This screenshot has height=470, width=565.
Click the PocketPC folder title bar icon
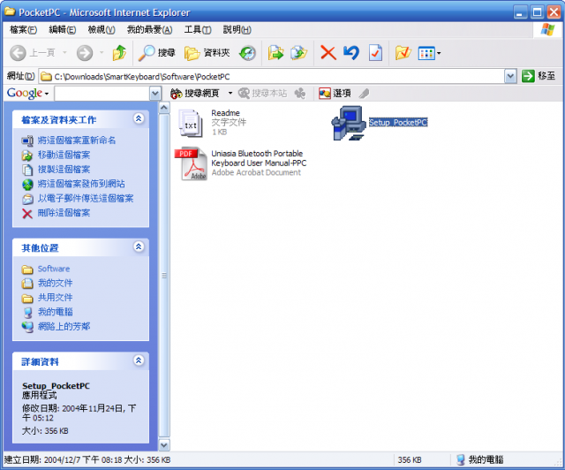point(10,11)
